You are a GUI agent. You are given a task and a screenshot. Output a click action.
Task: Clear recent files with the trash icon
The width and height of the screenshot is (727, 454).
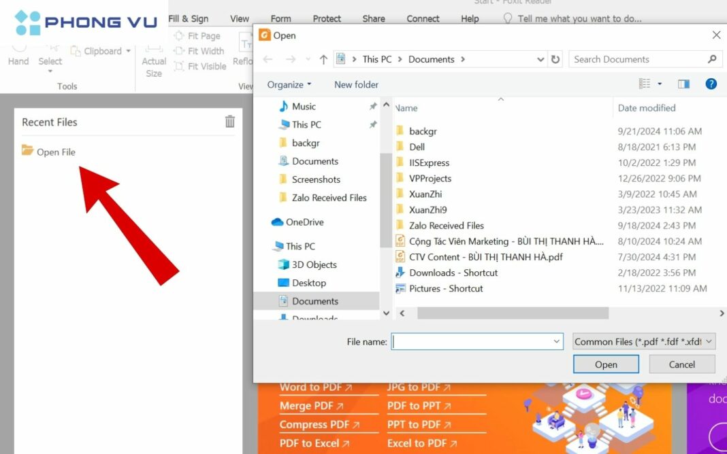click(230, 121)
